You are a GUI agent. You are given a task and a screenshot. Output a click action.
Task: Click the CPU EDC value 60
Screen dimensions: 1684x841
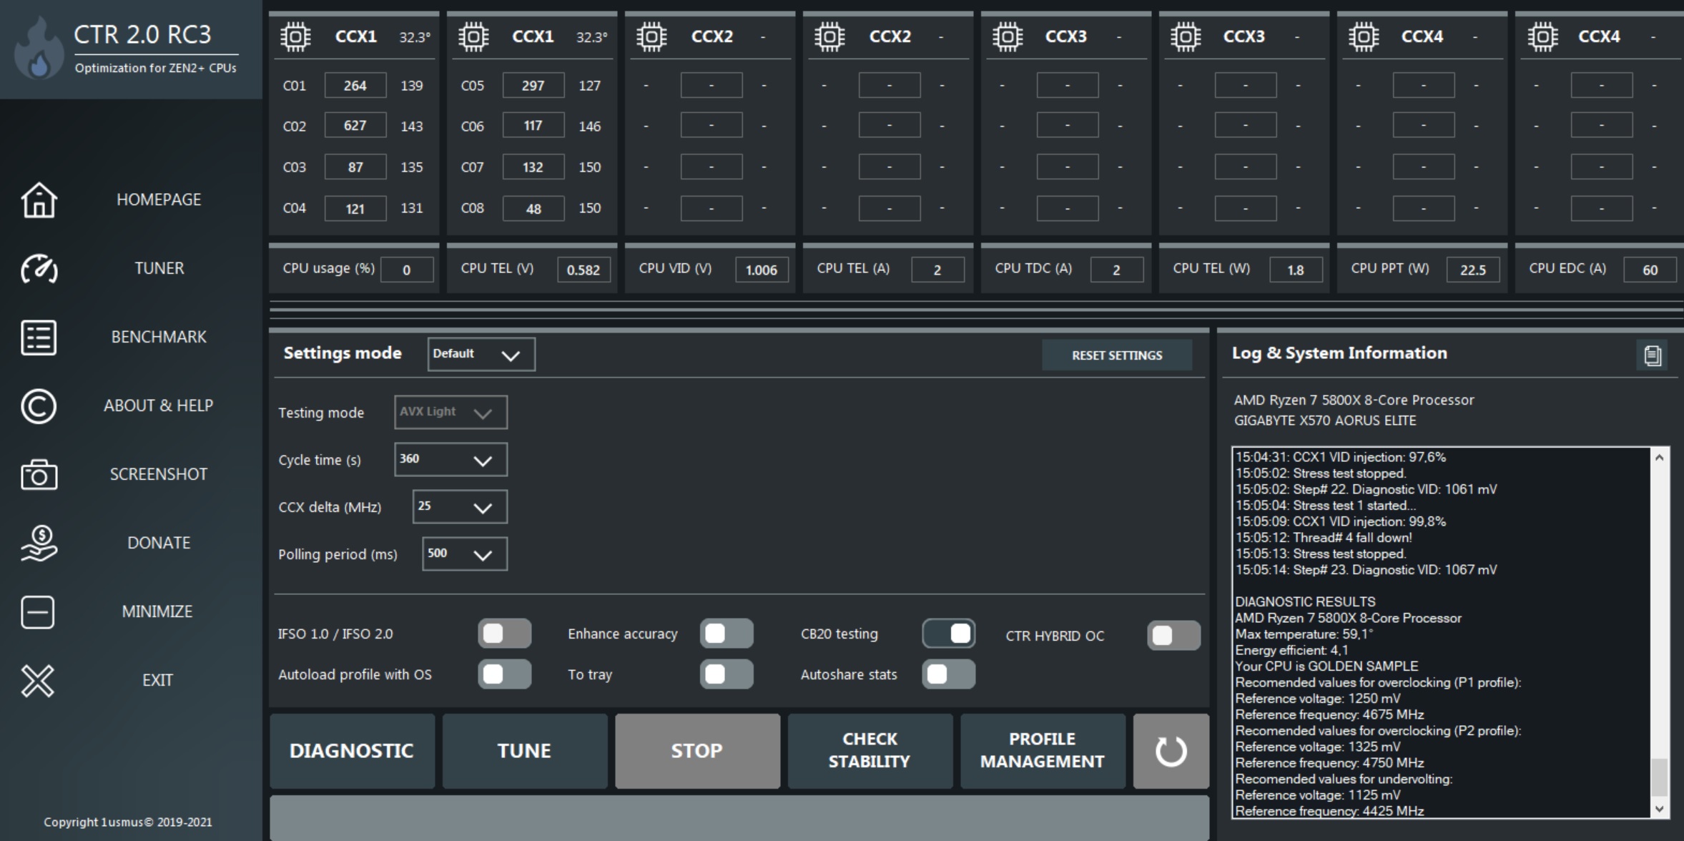(x=1650, y=270)
